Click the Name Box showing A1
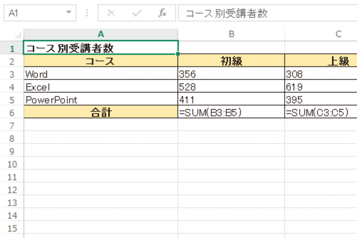357x238 pixels. tap(40, 13)
